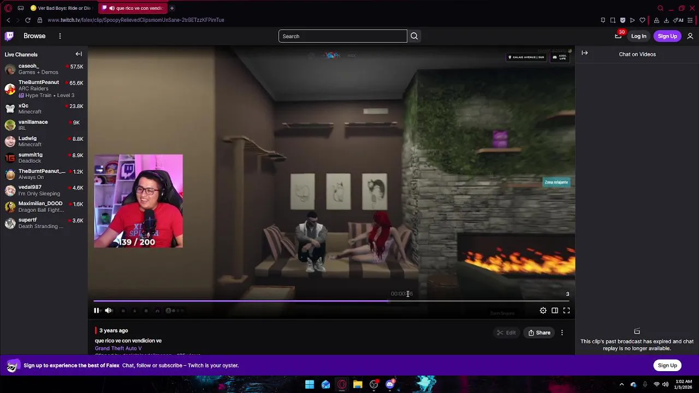Click the caseoh_ avatar thumbnail
This screenshot has height=393, width=699.
coord(10,69)
